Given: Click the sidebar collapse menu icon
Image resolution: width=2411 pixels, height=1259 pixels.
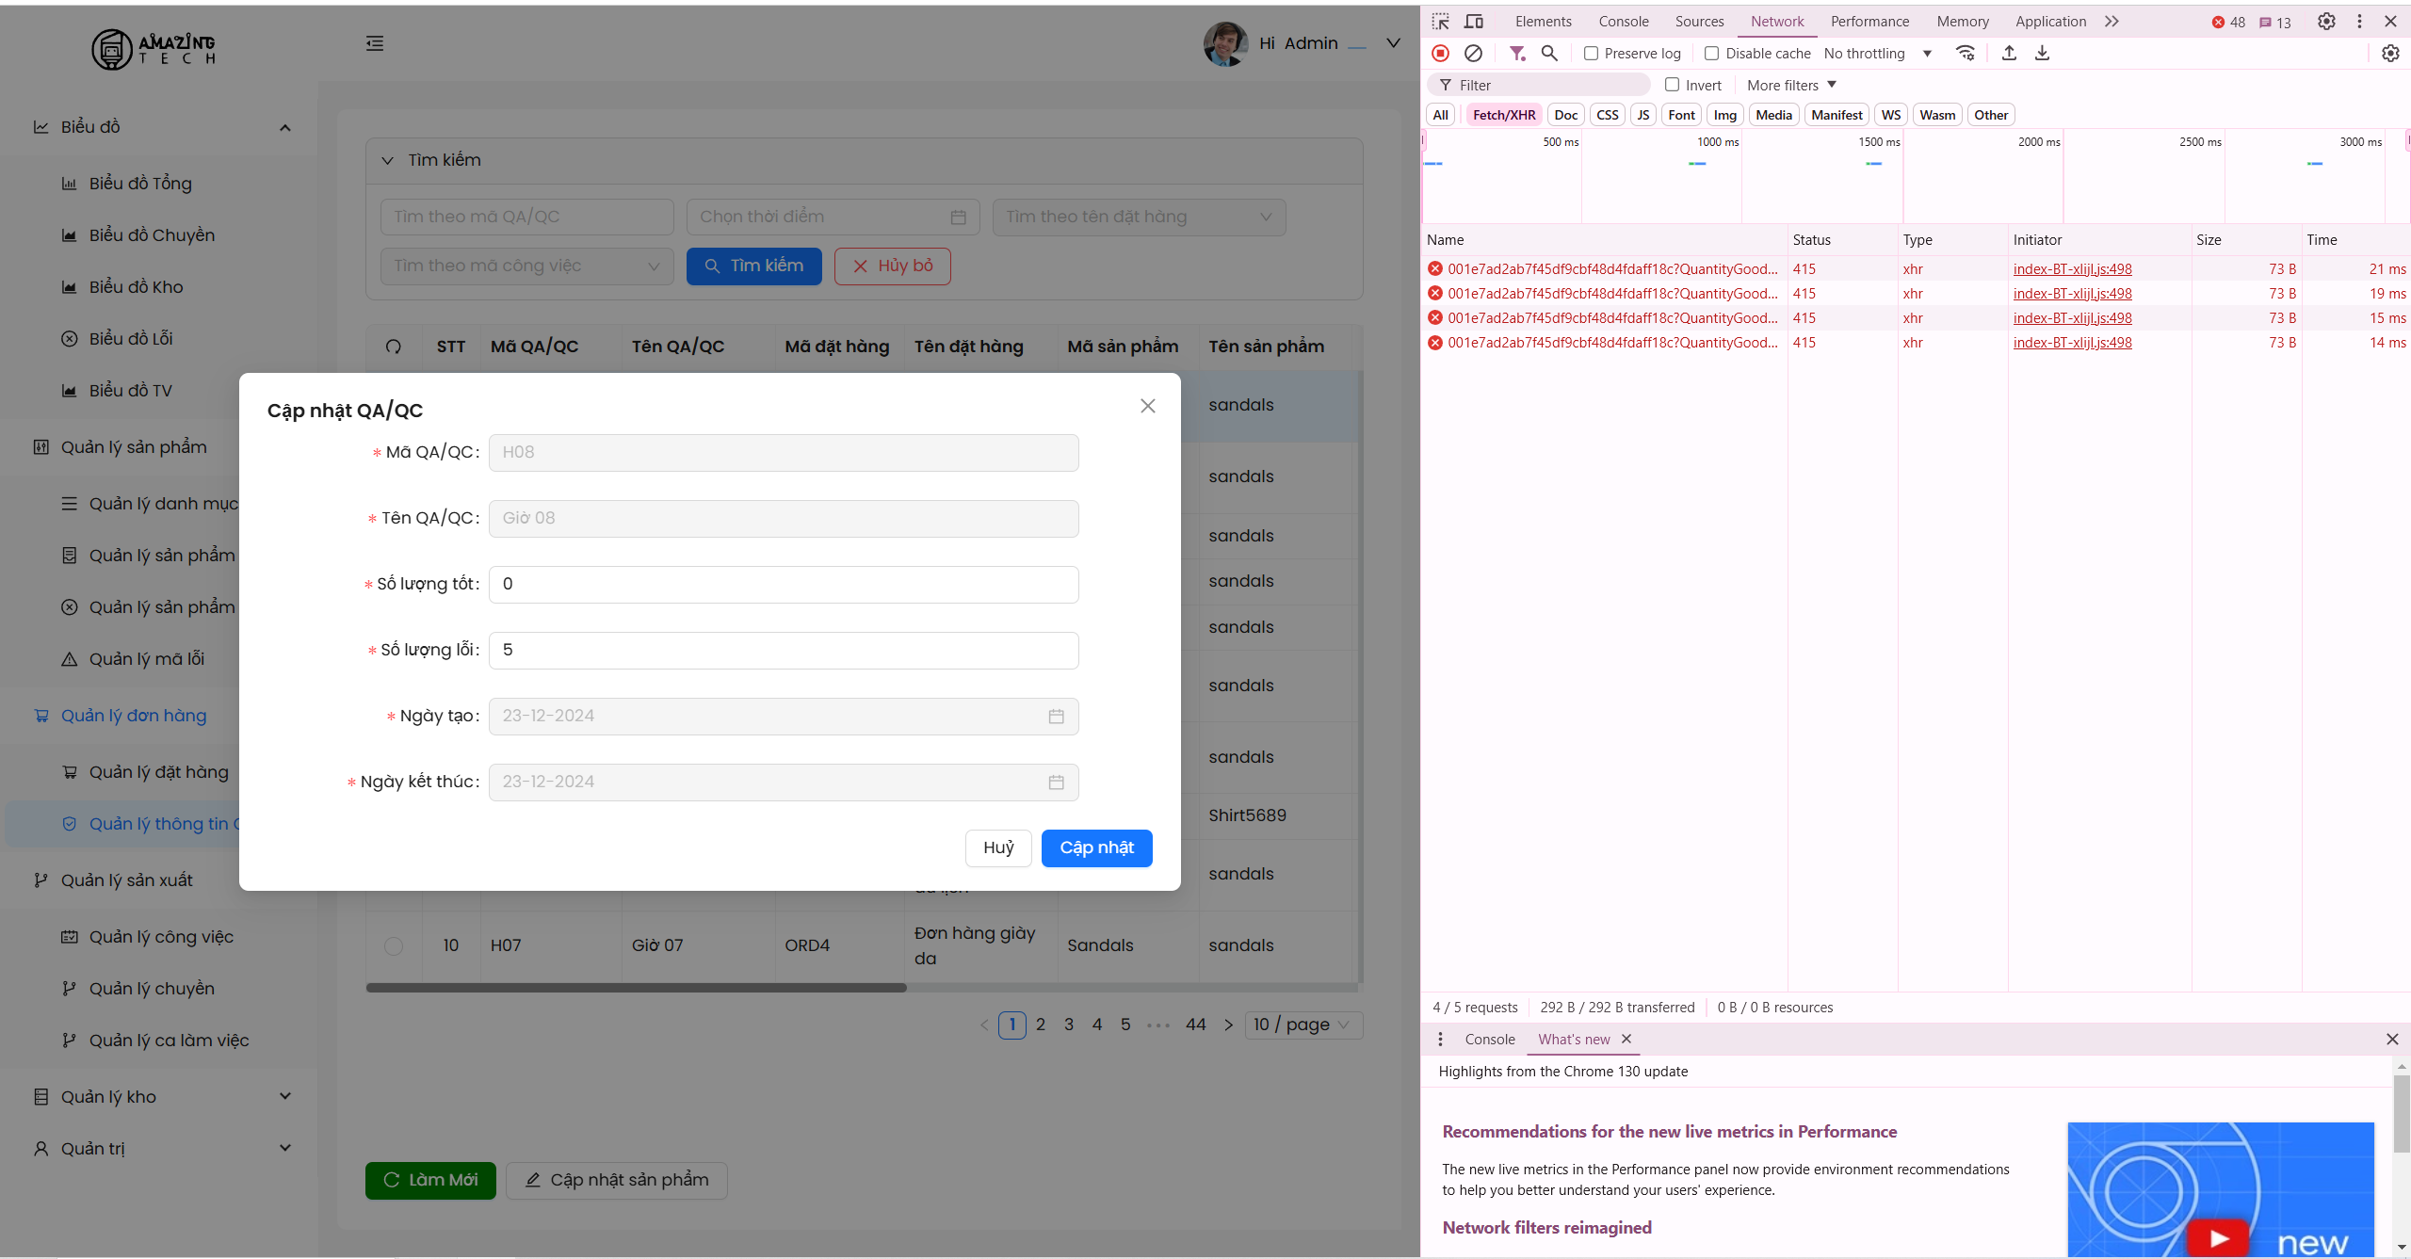Looking at the screenshot, I should pyautogui.click(x=375, y=43).
